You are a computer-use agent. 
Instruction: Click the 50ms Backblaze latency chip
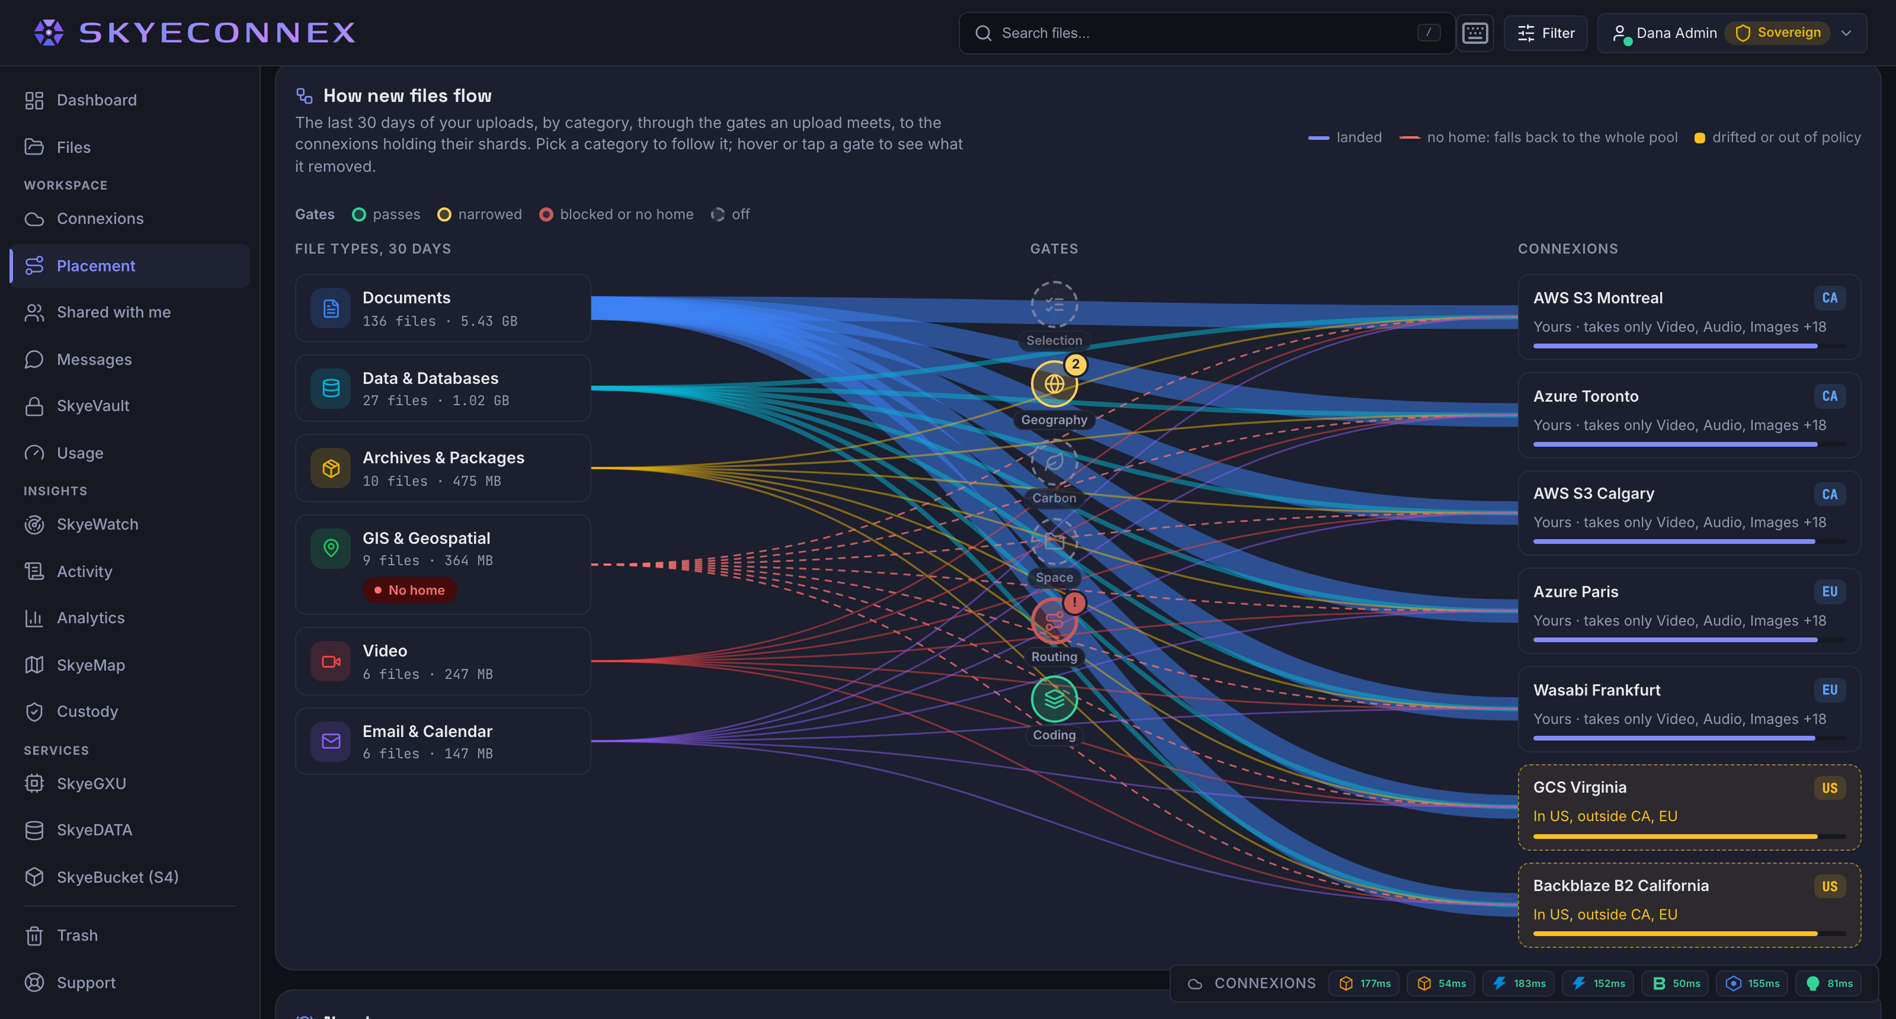click(1676, 983)
